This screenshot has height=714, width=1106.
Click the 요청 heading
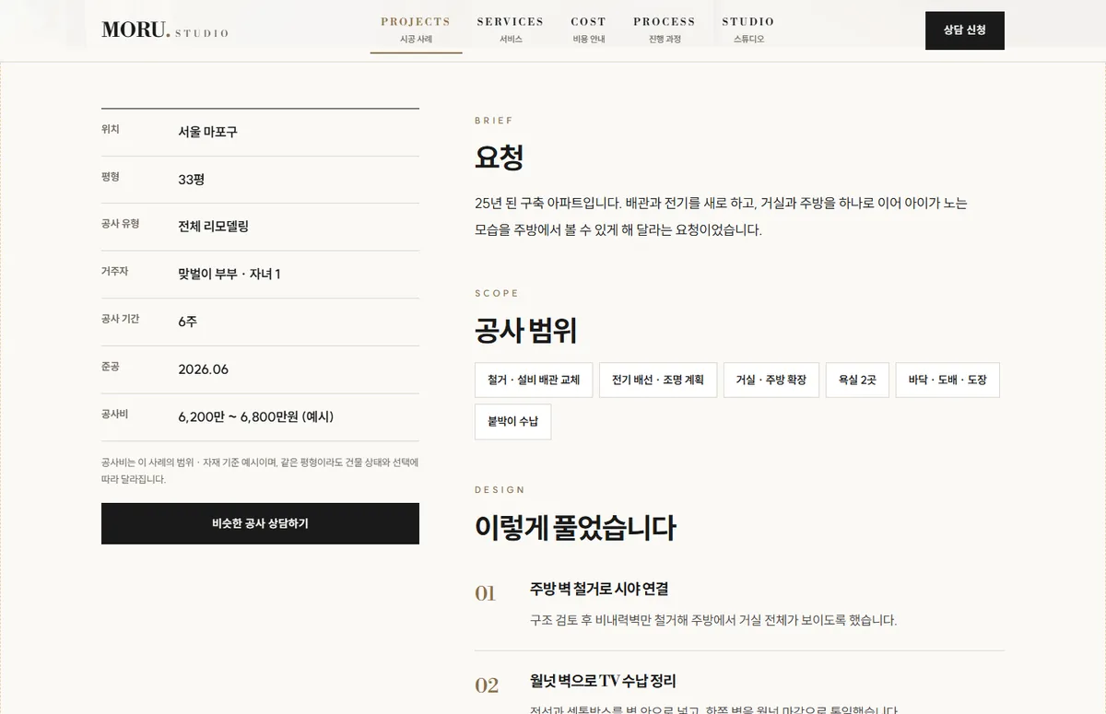[x=500, y=158]
